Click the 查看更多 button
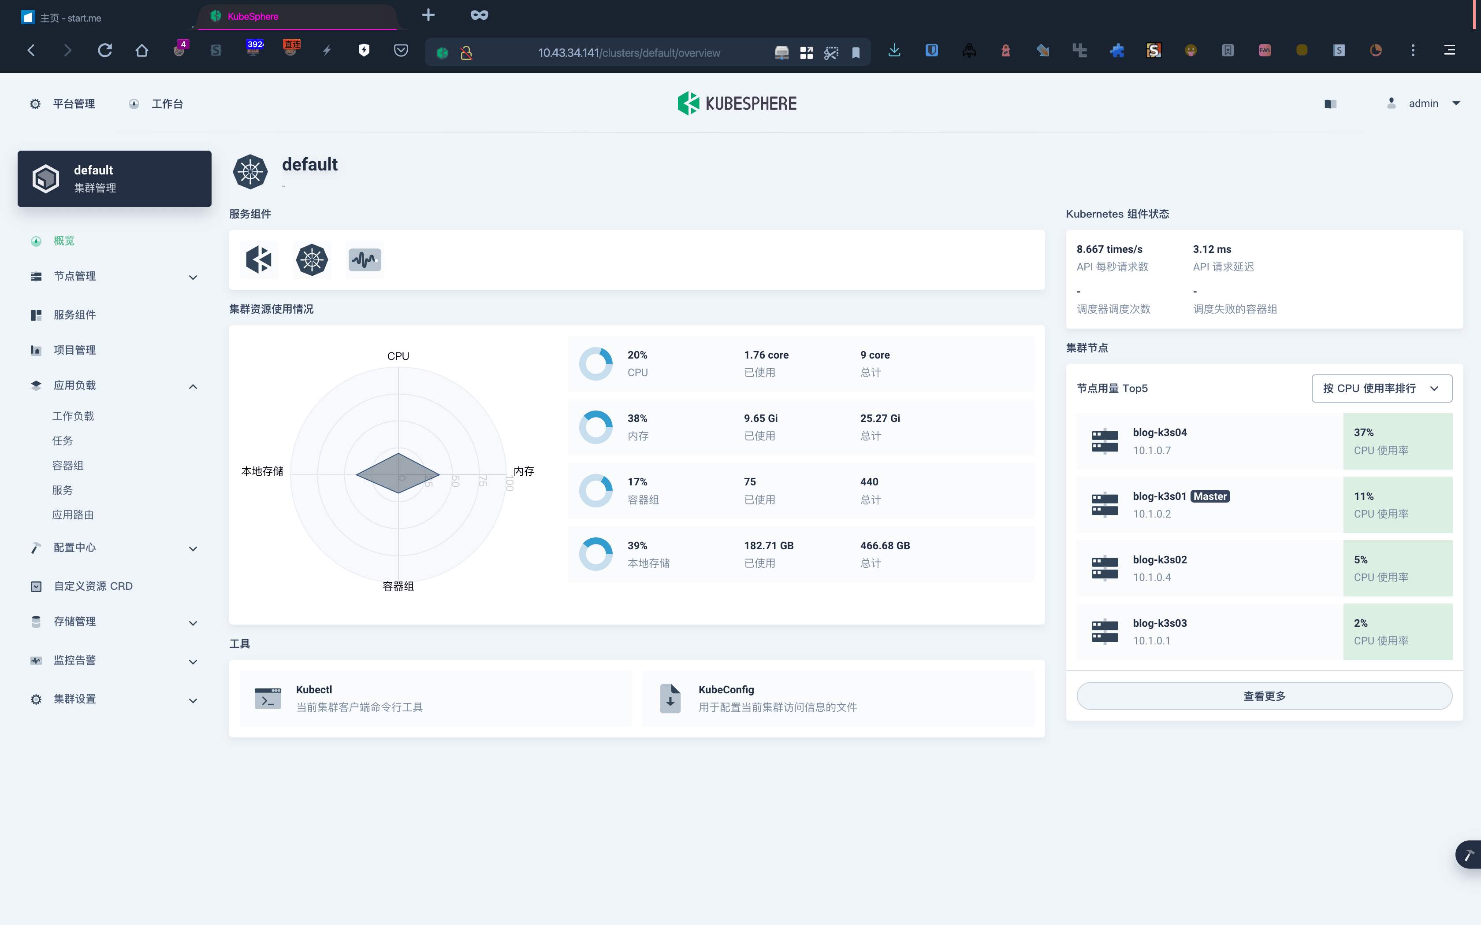1481x925 pixels. [x=1264, y=696]
